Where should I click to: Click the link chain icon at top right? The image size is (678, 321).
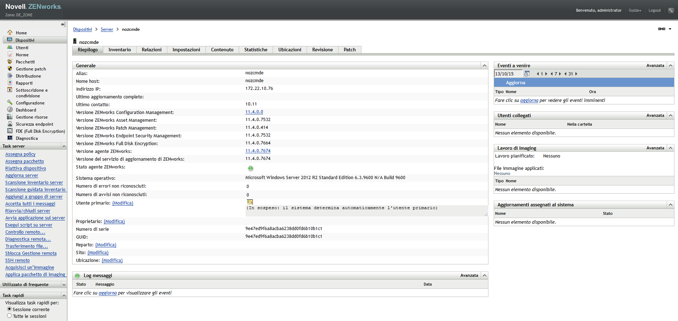(661, 29)
